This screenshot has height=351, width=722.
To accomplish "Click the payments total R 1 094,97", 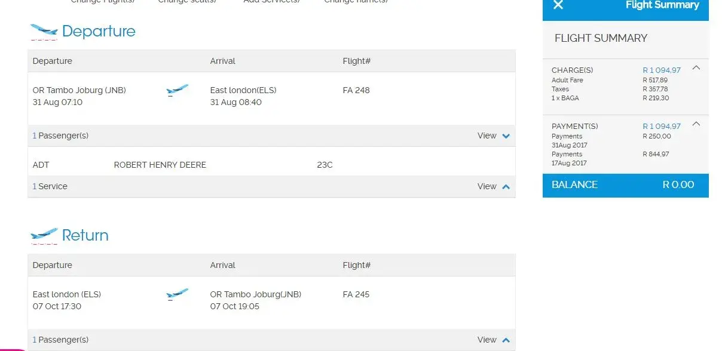I will pyautogui.click(x=661, y=127).
